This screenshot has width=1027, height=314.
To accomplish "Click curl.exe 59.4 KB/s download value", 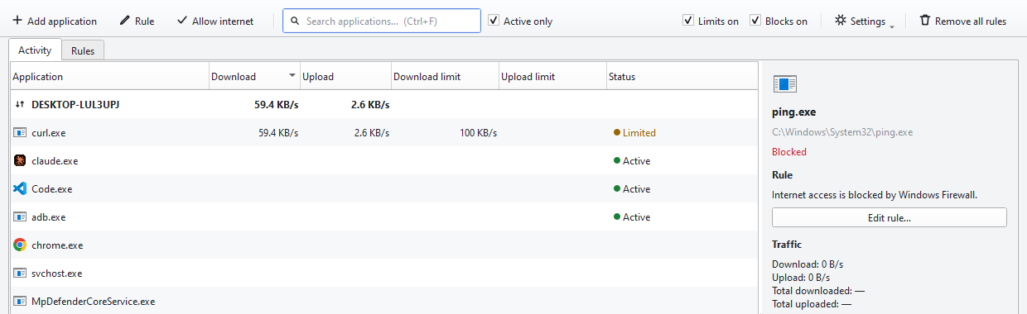I will pos(278,133).
